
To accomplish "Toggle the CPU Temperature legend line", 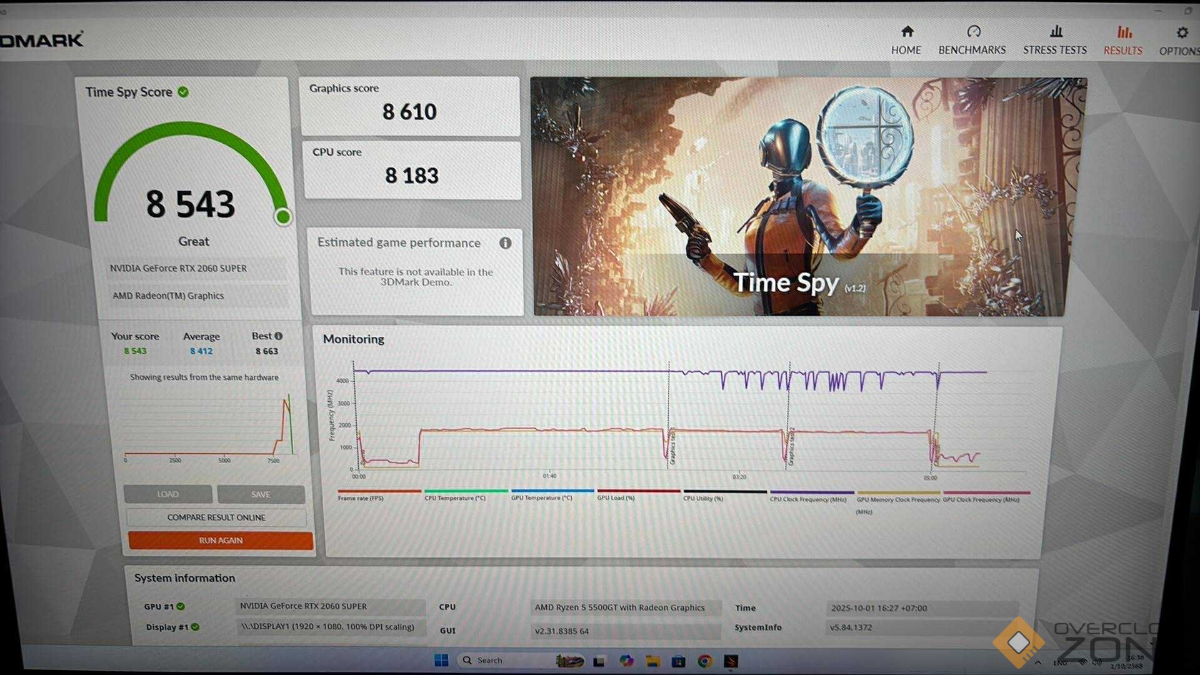I will click(455, 498).
